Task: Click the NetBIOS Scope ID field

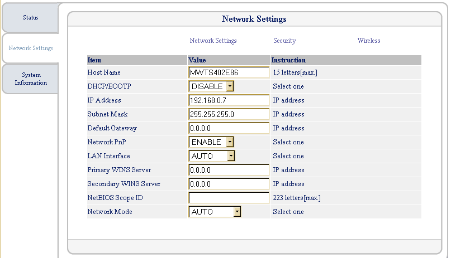Action: [x=229, y=198]
